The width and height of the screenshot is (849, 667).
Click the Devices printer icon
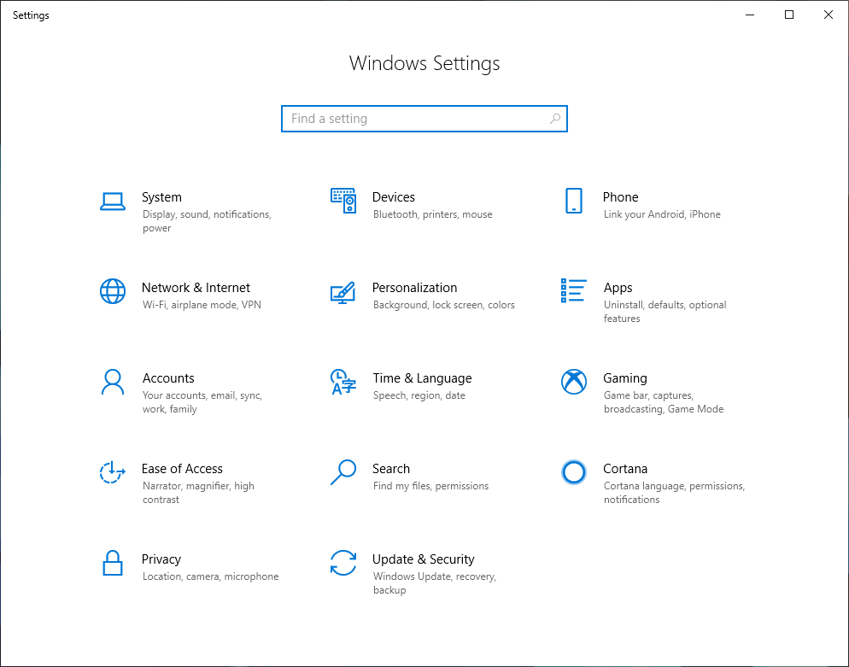coord(343,201)
